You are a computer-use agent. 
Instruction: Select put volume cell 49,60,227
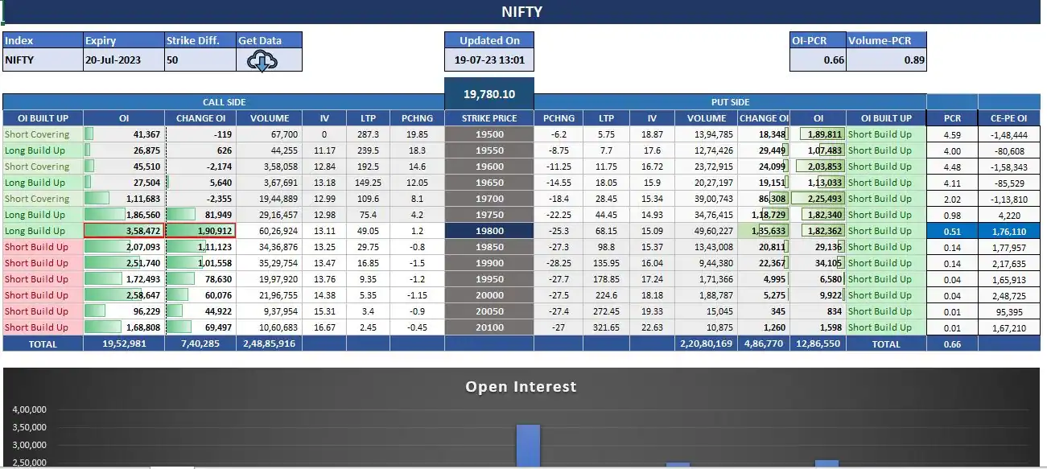click(706, 231)
